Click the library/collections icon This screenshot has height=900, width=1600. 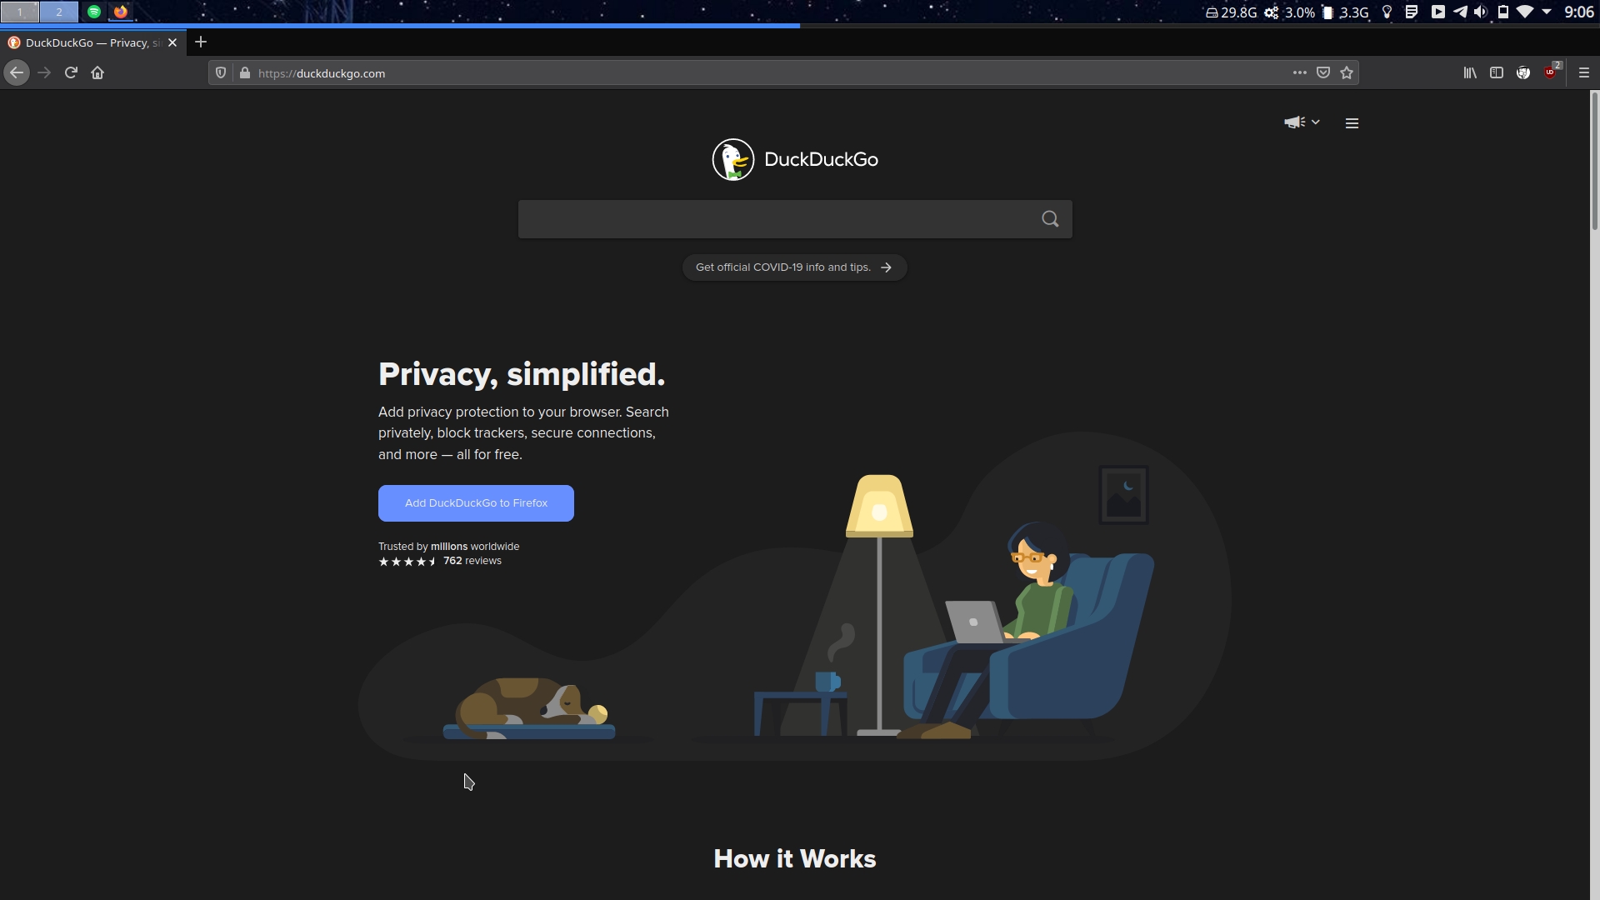[x=1469, y=72]
